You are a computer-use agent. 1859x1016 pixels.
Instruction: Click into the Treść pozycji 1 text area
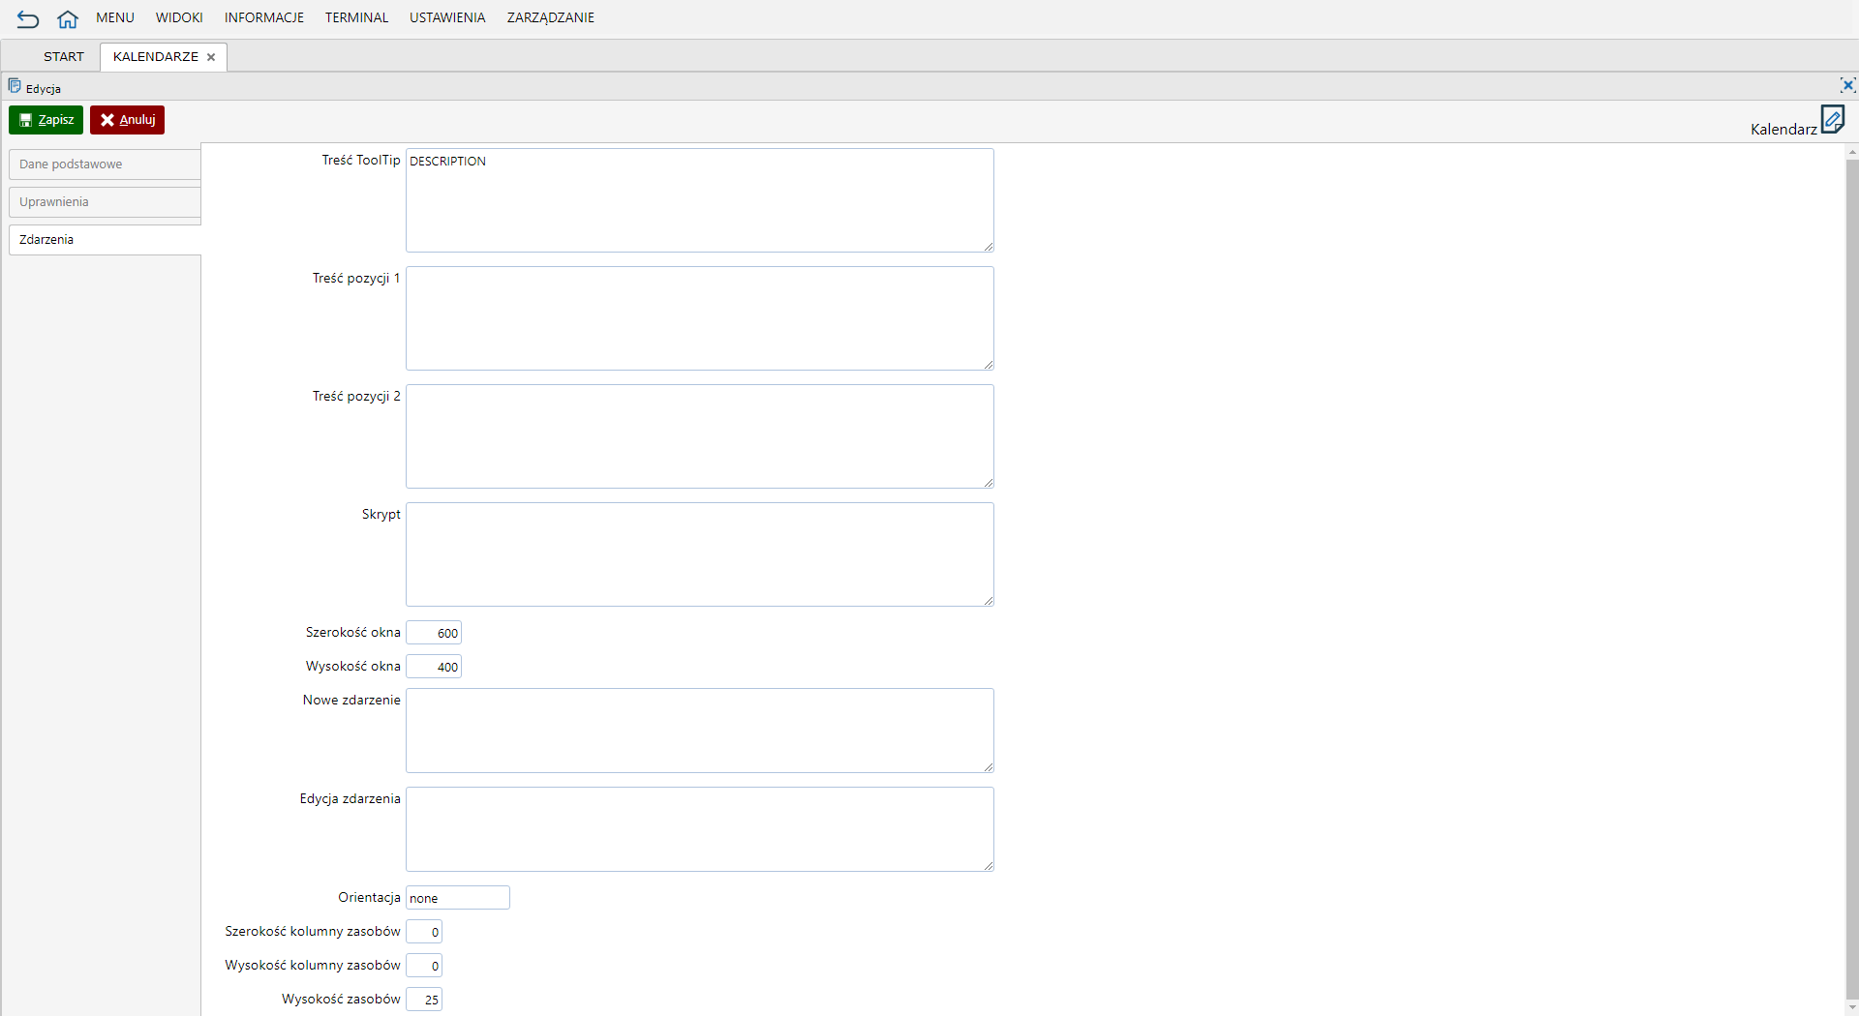coord(699,318)
